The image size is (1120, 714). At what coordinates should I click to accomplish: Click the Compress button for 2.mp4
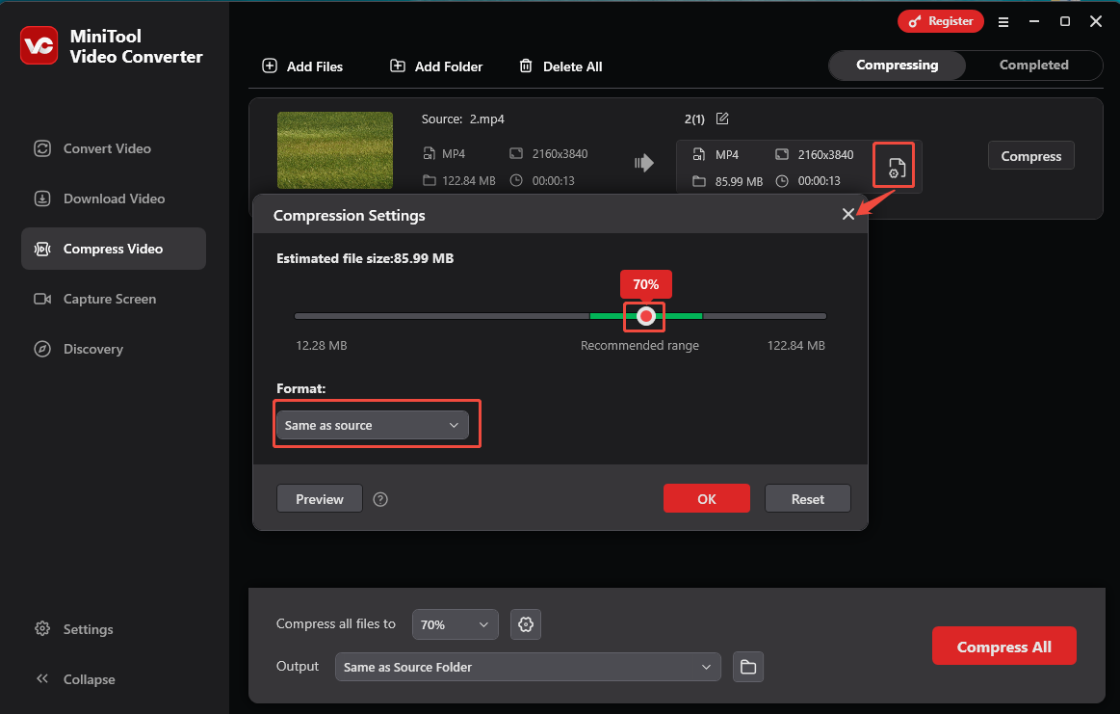[1030, 156]
